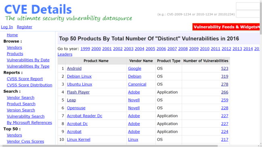
Task: Go to year 2009
Action: (x=194, y=49)
